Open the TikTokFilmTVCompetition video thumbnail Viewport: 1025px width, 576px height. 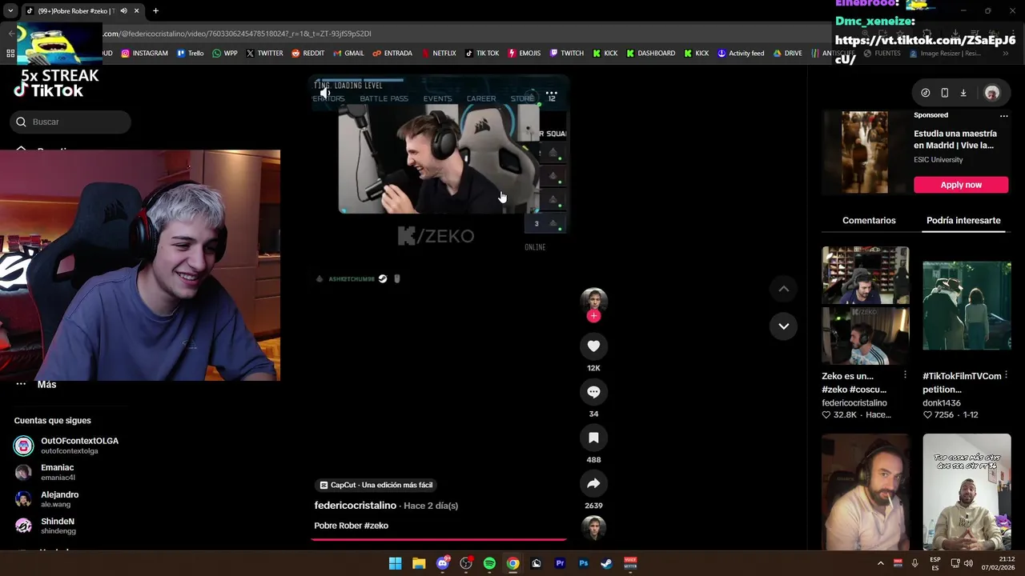[967, 306]
